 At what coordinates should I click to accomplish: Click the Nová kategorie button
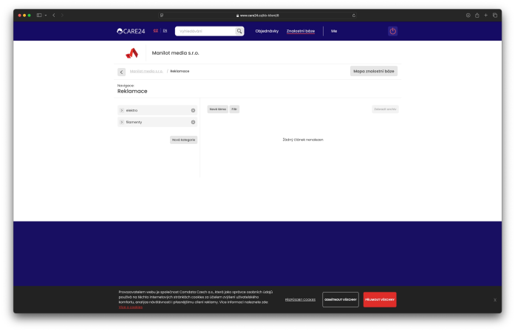[183, 140]
